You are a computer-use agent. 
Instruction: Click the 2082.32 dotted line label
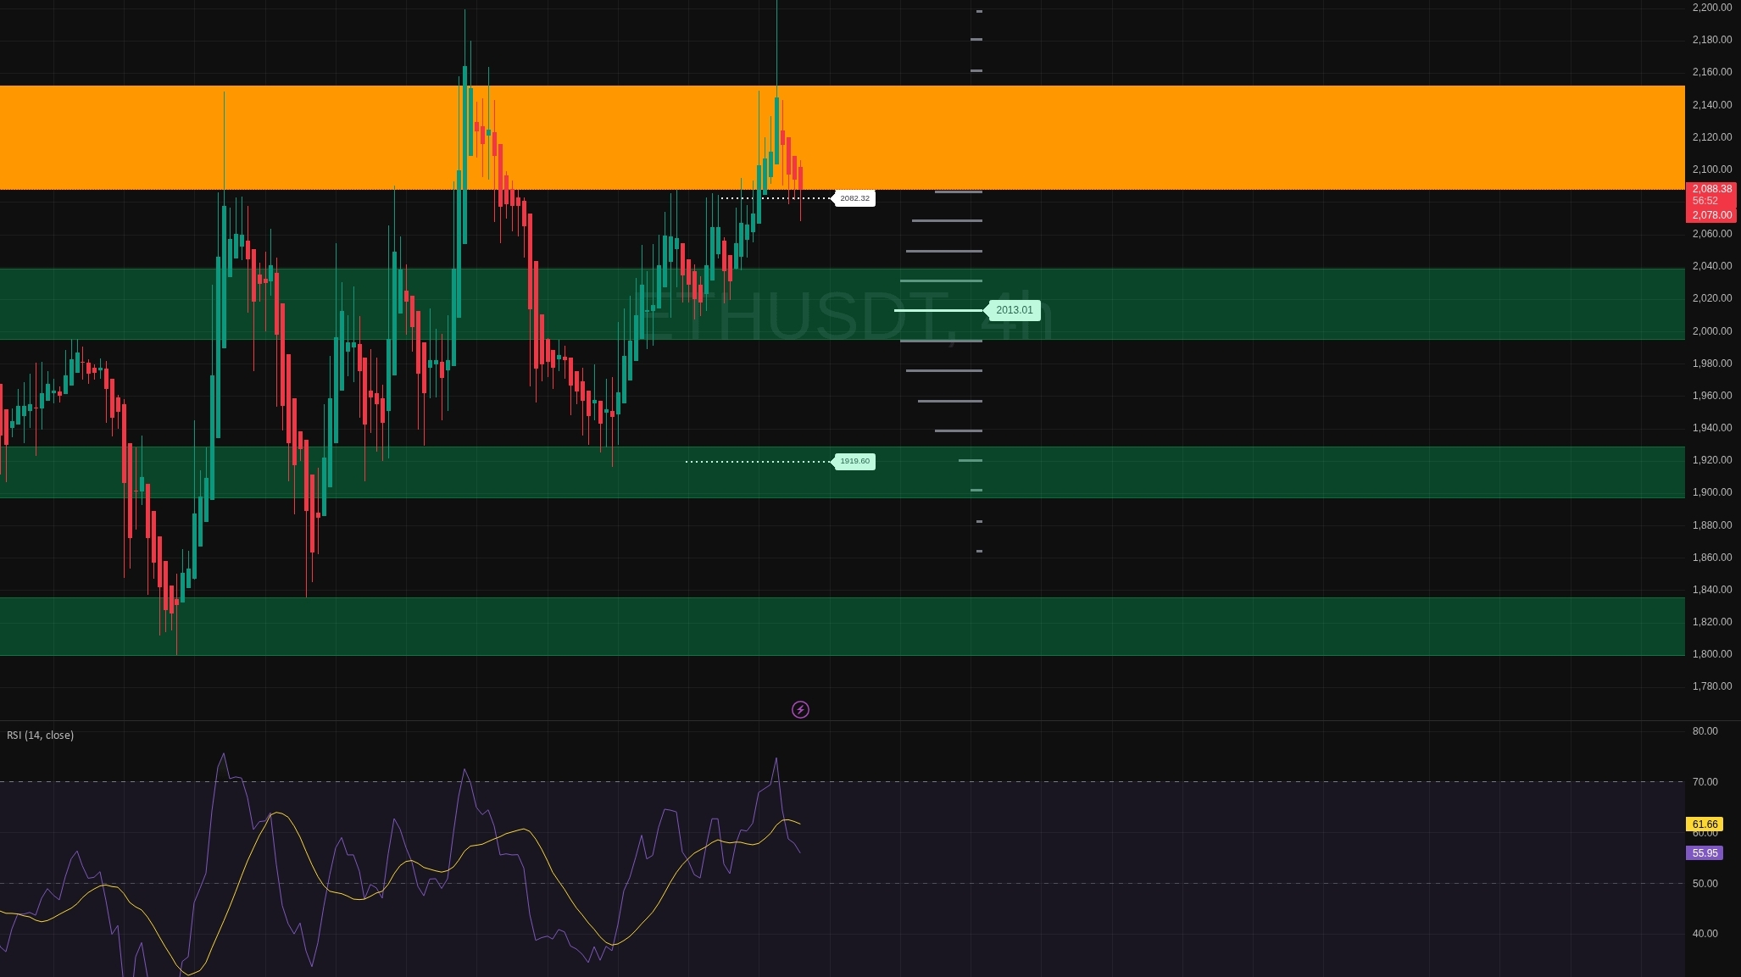(854, 198)
